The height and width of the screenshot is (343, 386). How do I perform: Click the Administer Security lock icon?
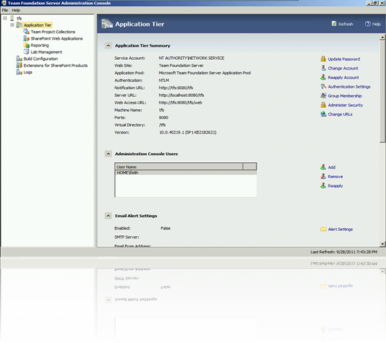pos(323,105)
